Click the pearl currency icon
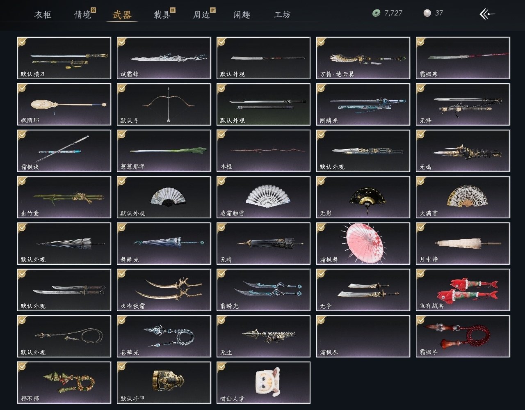The height and width of the screenshot is (410, 525). tap(427, 13)
